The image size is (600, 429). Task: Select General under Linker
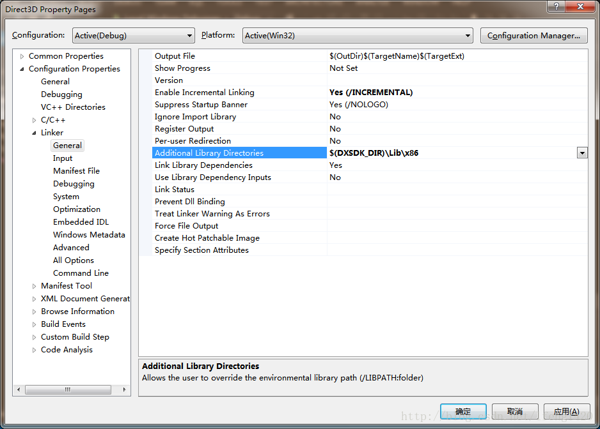(x=67, y=146)
